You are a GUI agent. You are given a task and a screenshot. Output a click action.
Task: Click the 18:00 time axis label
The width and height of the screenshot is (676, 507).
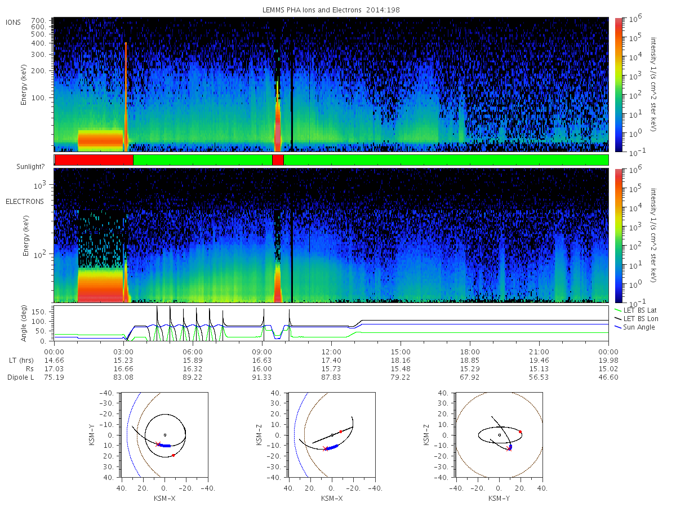click(470, 351)
